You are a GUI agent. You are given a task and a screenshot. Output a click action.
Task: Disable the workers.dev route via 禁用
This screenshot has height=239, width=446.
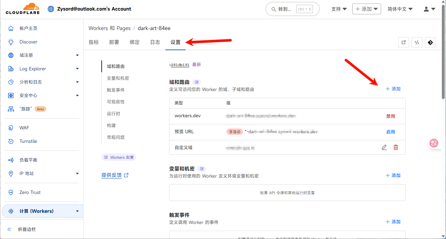390,116
